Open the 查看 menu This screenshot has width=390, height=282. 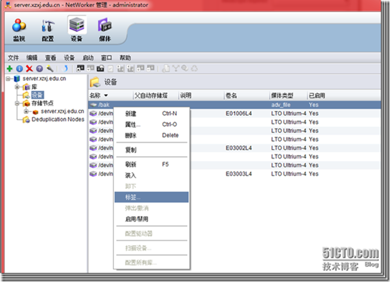coord(50,58)
